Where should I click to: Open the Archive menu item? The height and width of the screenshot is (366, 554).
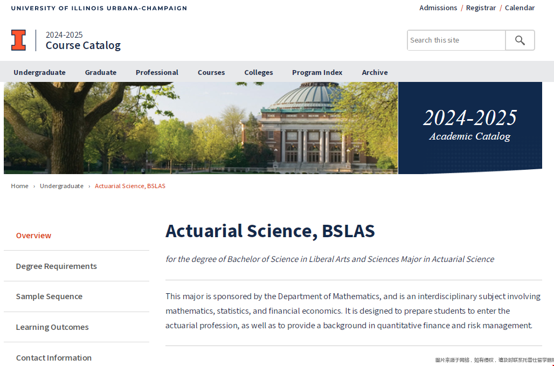click(375, 72)
